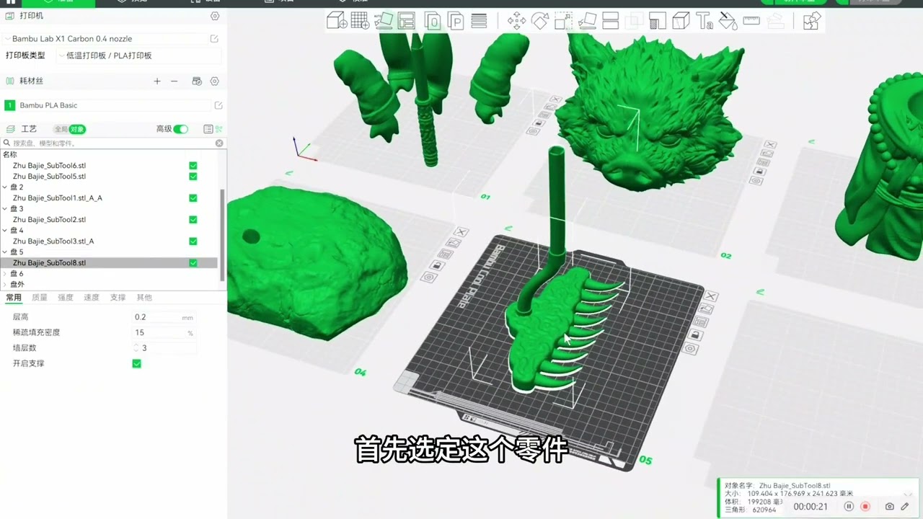Select the Text shape tool
The height and width of the screenshot is (519, 923).
(x=704, y=21)
